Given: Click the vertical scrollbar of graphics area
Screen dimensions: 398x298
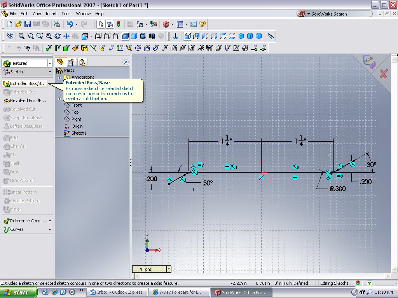Looking at the screenshot, I should (x=394, y=165).
